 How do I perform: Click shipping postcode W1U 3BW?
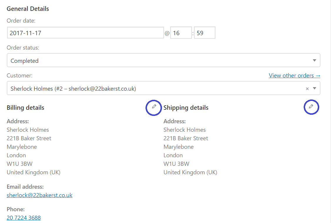point(176,164)
